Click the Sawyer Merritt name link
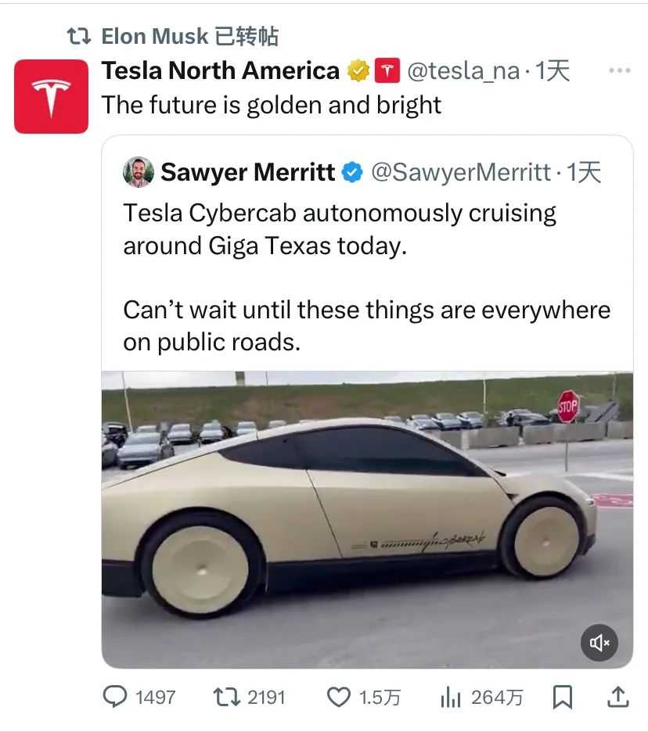648x732 pixels. (x=247, y=172)
